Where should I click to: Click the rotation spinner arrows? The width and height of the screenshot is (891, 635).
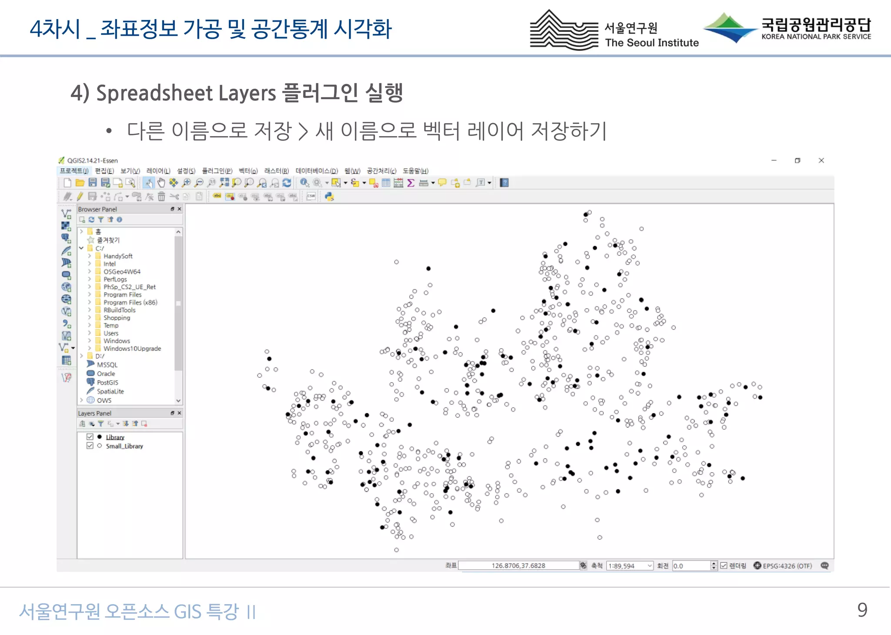point(713,566)
